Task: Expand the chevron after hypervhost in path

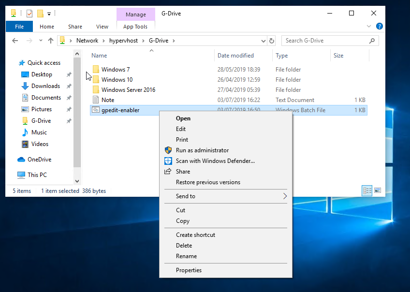Action: click(x=143, y=41)
